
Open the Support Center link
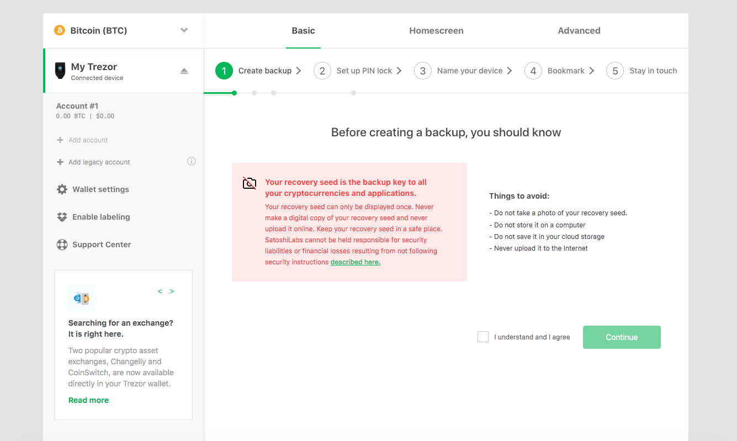point(102,245)
